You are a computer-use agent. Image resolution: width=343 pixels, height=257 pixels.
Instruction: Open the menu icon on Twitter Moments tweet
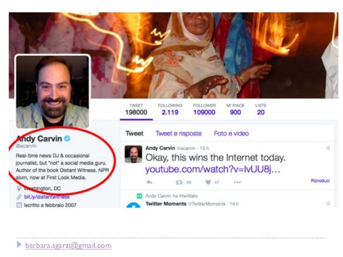coord(328,203)
